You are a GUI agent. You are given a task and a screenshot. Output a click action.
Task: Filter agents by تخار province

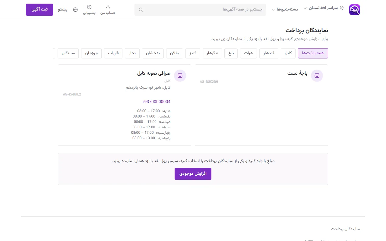click(x=132, y=53)
